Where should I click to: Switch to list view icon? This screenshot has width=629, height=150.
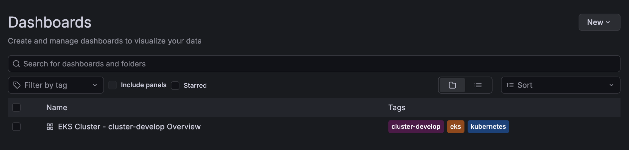478,85
